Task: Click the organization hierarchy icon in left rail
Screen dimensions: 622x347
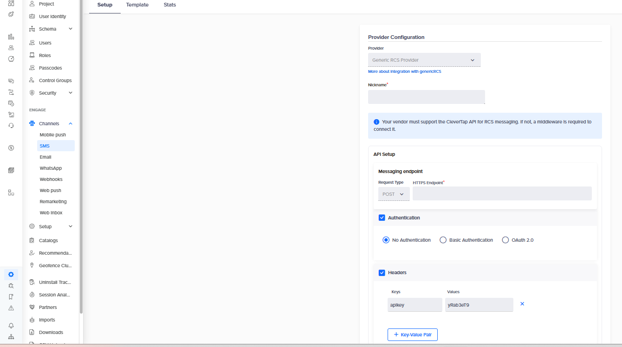Action: click(x=11, y=337)
